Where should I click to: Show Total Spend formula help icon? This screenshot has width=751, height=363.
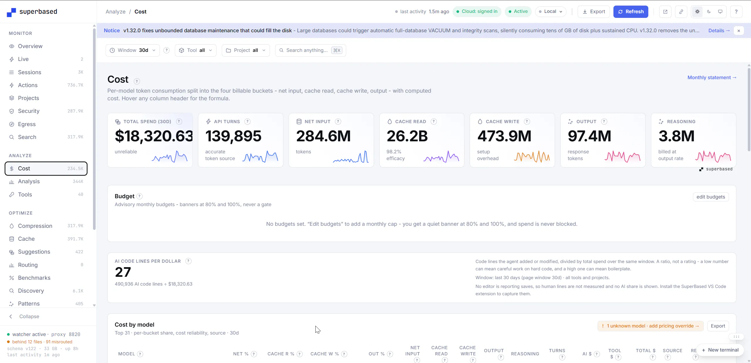point(179,121)
